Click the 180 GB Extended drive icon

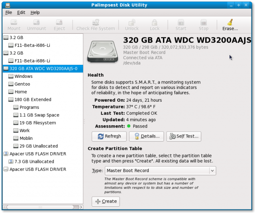pyautogui.click(x=11, y=99)
